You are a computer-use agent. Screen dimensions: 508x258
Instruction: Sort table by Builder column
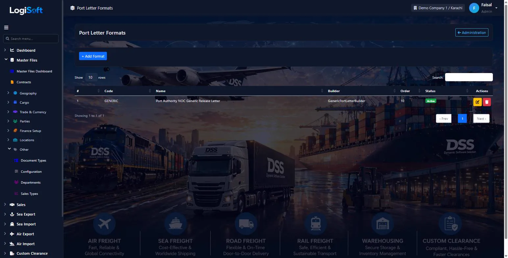click(362, 91)
